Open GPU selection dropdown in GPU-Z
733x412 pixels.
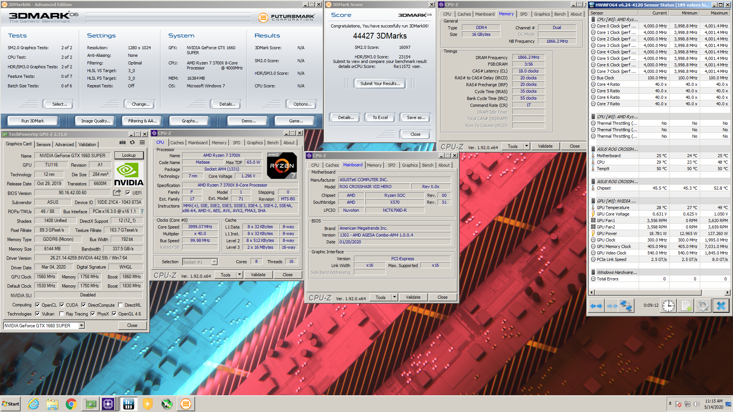(82, 325)
